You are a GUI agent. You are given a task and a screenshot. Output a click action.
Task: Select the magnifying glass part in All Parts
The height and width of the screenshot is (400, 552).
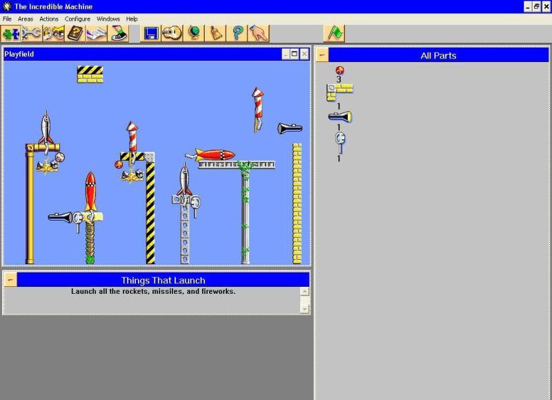coord(339,141)
